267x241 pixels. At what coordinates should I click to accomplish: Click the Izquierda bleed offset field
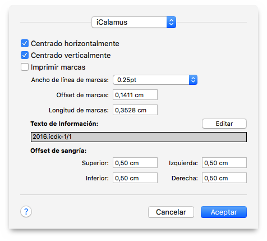[224, 163]
